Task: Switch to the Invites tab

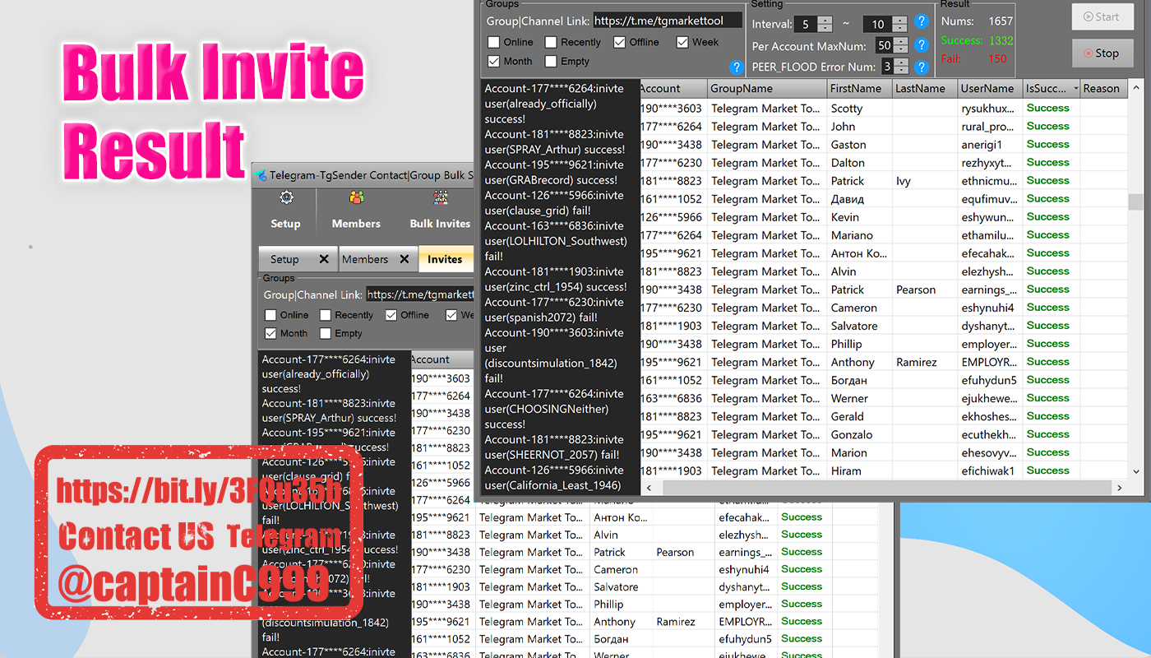Action: click(446, 258)
